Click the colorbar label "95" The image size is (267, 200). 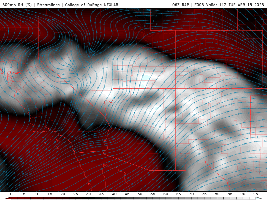coord(256,194)
